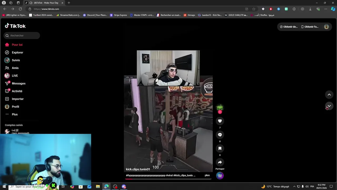
Task: Open Hrmaps bookmark
Action: pyautogui.click(x=189, y=15)
